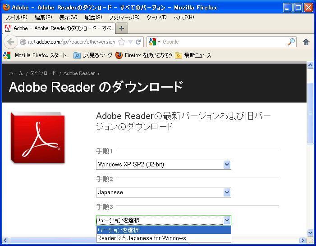Screen dimensions: 316x246
Task: Open the 最新ニュース feed bookmark
Action: 193,55
